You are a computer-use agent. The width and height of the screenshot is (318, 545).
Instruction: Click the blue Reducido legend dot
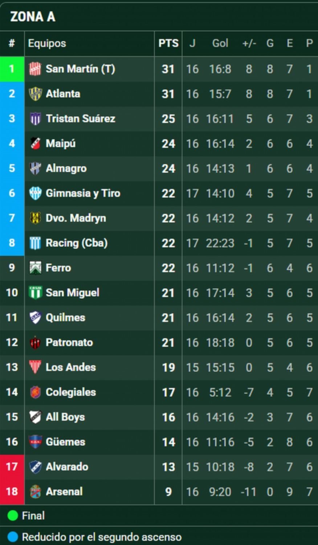point(13,537)
